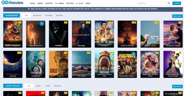Open Euphoria Season 2 poster
Viewport: 184px width, 96px height.
coord(36,34)
